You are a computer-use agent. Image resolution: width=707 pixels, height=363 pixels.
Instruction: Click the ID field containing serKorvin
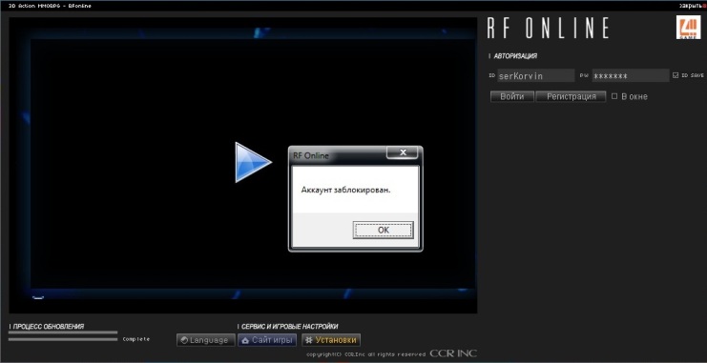click(535, 75)
